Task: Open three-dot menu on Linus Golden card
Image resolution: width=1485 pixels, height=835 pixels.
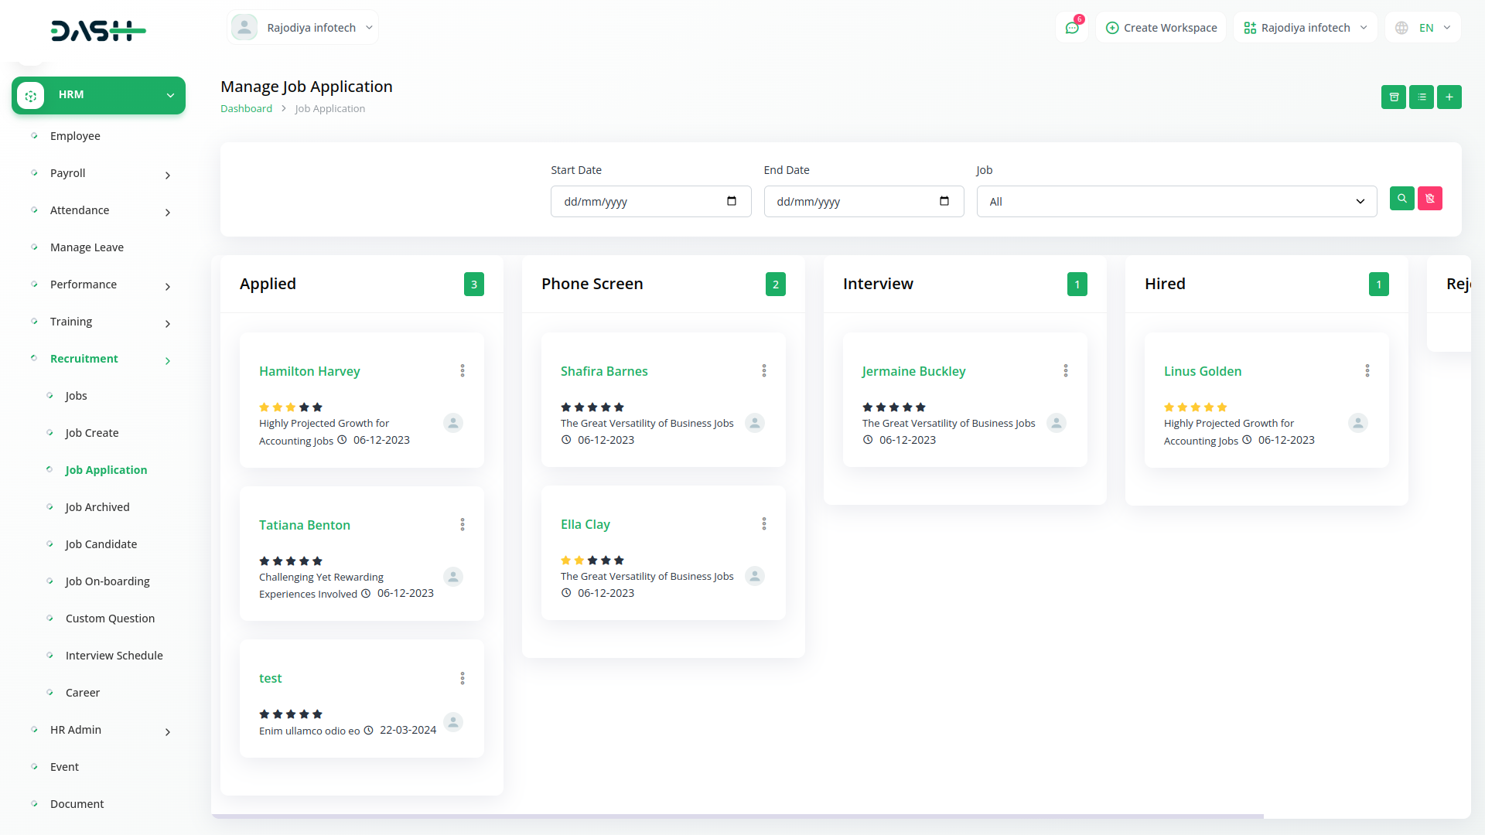Action: 1367,371
